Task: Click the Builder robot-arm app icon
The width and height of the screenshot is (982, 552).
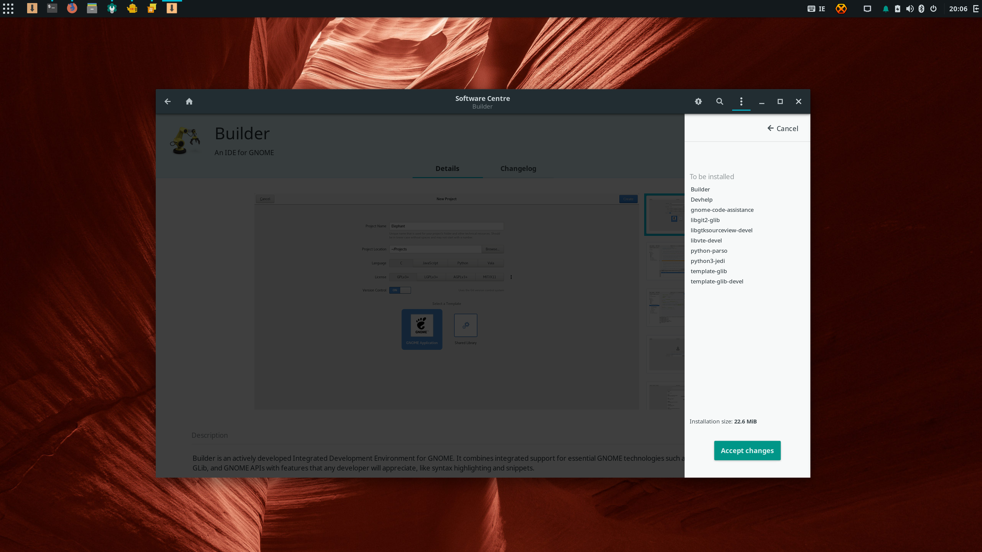Action: pos(185,141)
